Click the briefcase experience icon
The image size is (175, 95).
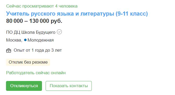pyautogui.click(x=9, y=51)
